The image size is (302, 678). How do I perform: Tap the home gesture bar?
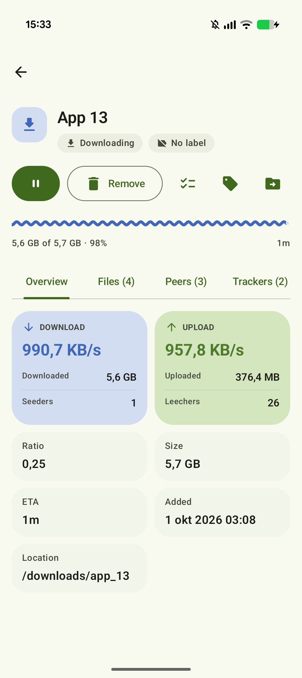click(151, 669)
